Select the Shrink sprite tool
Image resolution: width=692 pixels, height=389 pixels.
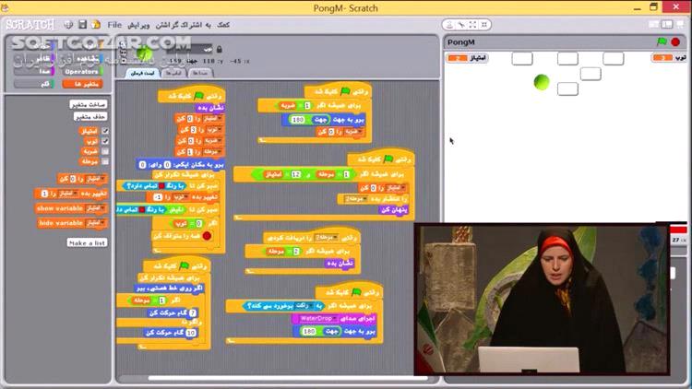[x=484, y=25]
